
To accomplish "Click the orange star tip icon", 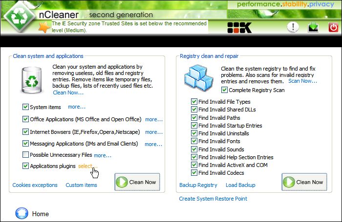I will pos(44,27).
